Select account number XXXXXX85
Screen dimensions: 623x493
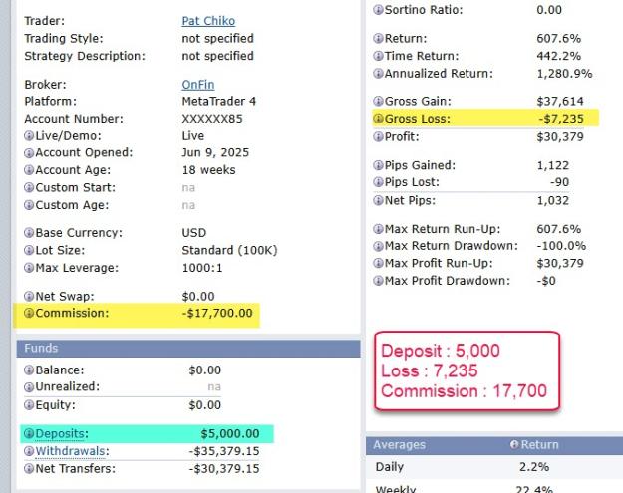212,119
